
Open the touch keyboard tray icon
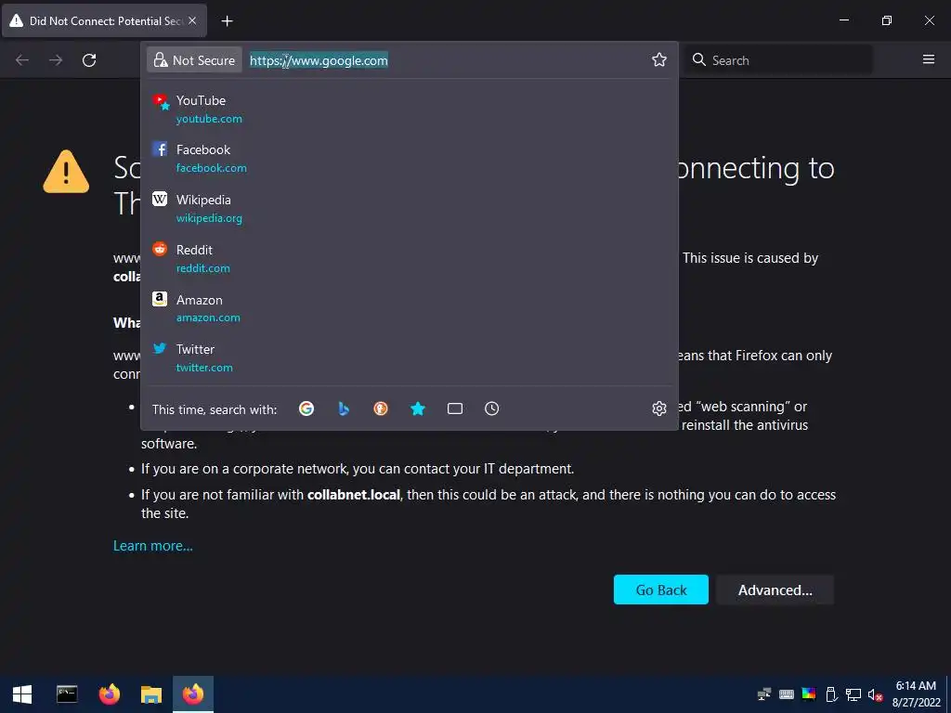tap(786, 694)
